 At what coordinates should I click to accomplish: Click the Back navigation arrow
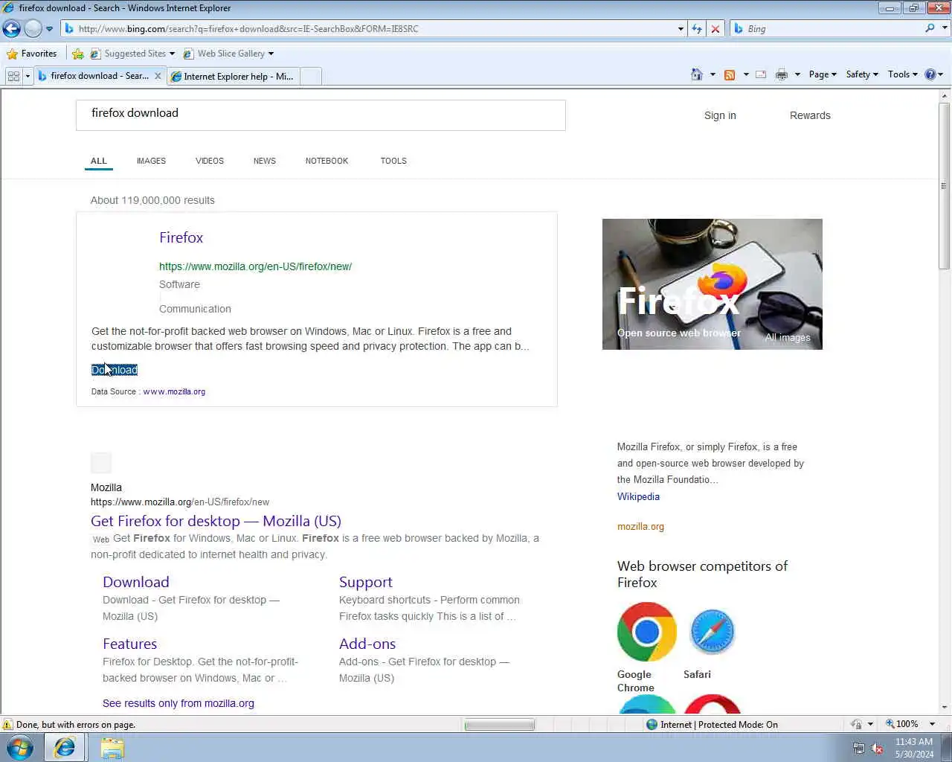click(x=11, y=29)
